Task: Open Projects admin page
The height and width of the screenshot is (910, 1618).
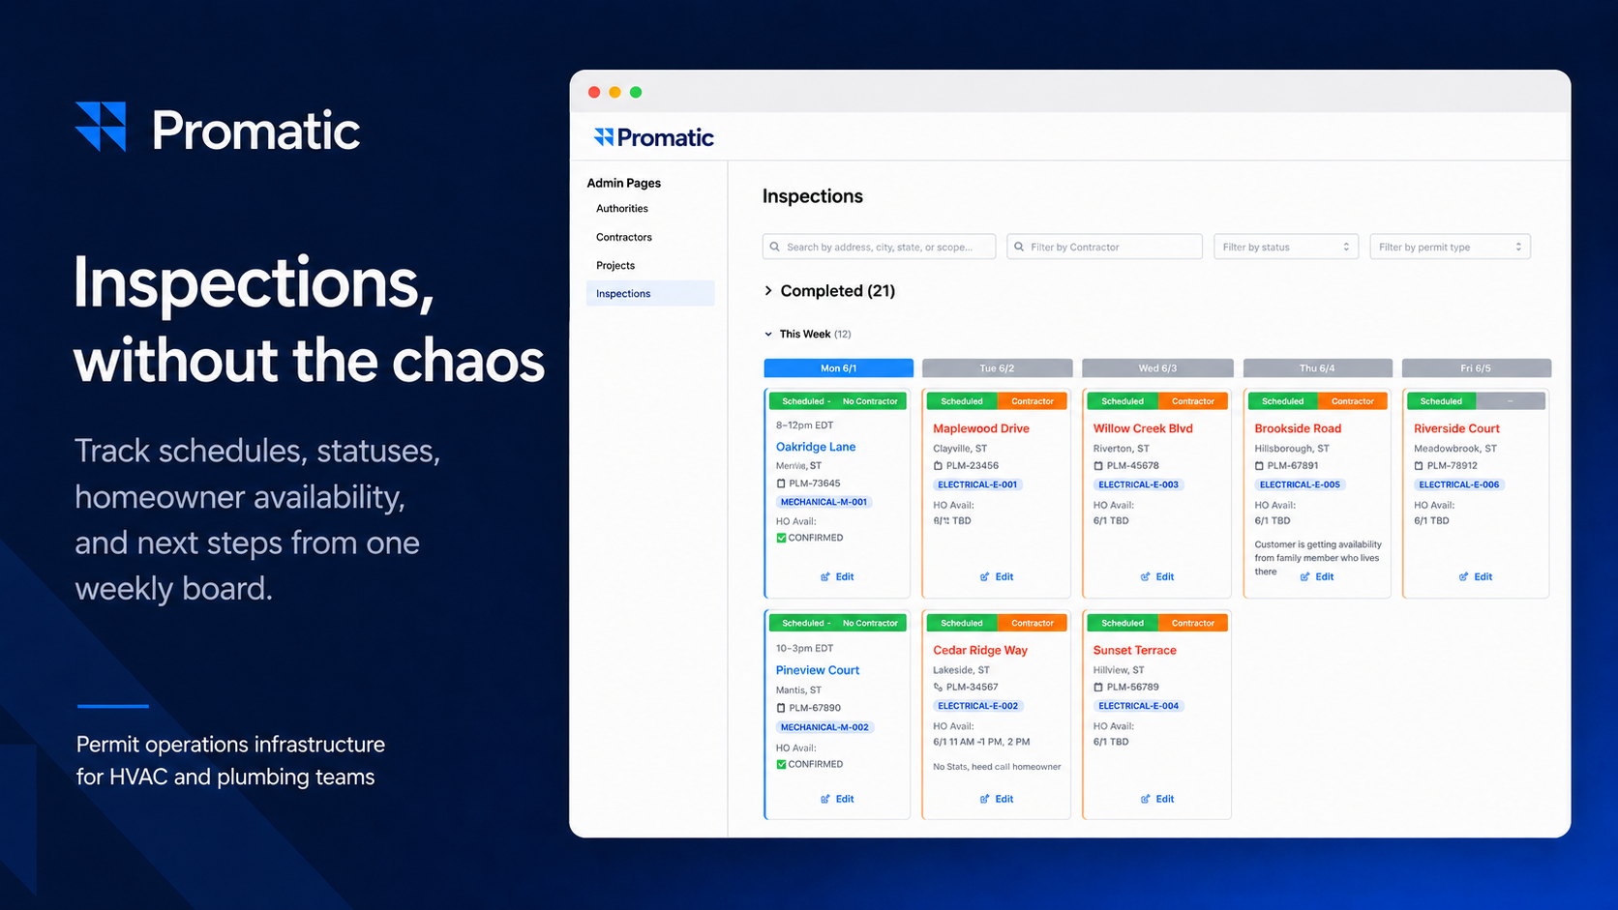Action: 615,266
